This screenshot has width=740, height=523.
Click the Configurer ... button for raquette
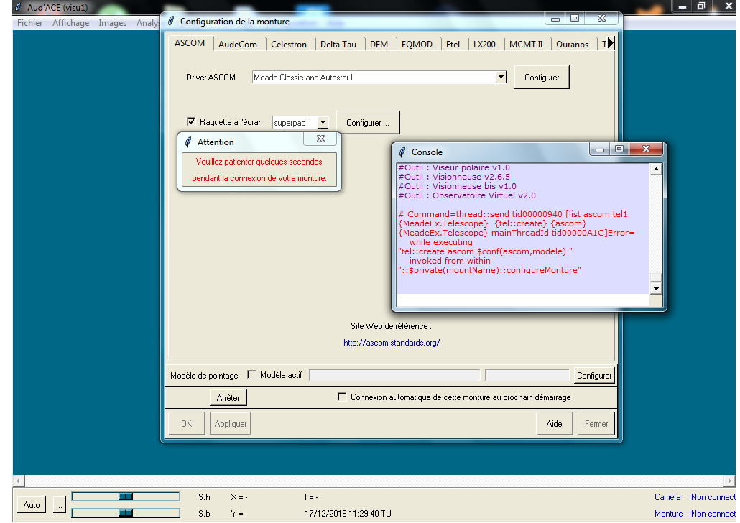coord(368,123)
